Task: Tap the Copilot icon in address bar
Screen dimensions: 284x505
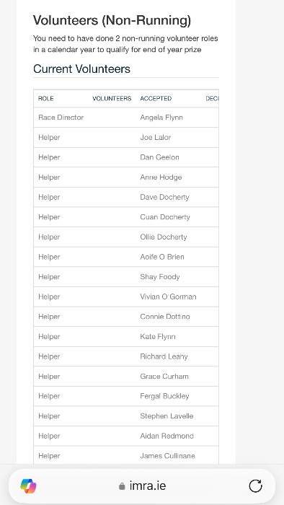Action: [x=28, y=486]
